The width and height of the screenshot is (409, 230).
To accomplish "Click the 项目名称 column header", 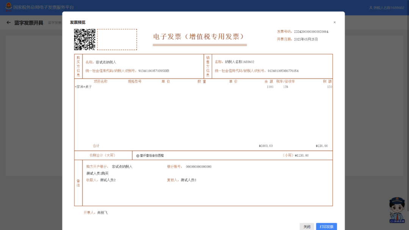I will click(x=101, y=82).
